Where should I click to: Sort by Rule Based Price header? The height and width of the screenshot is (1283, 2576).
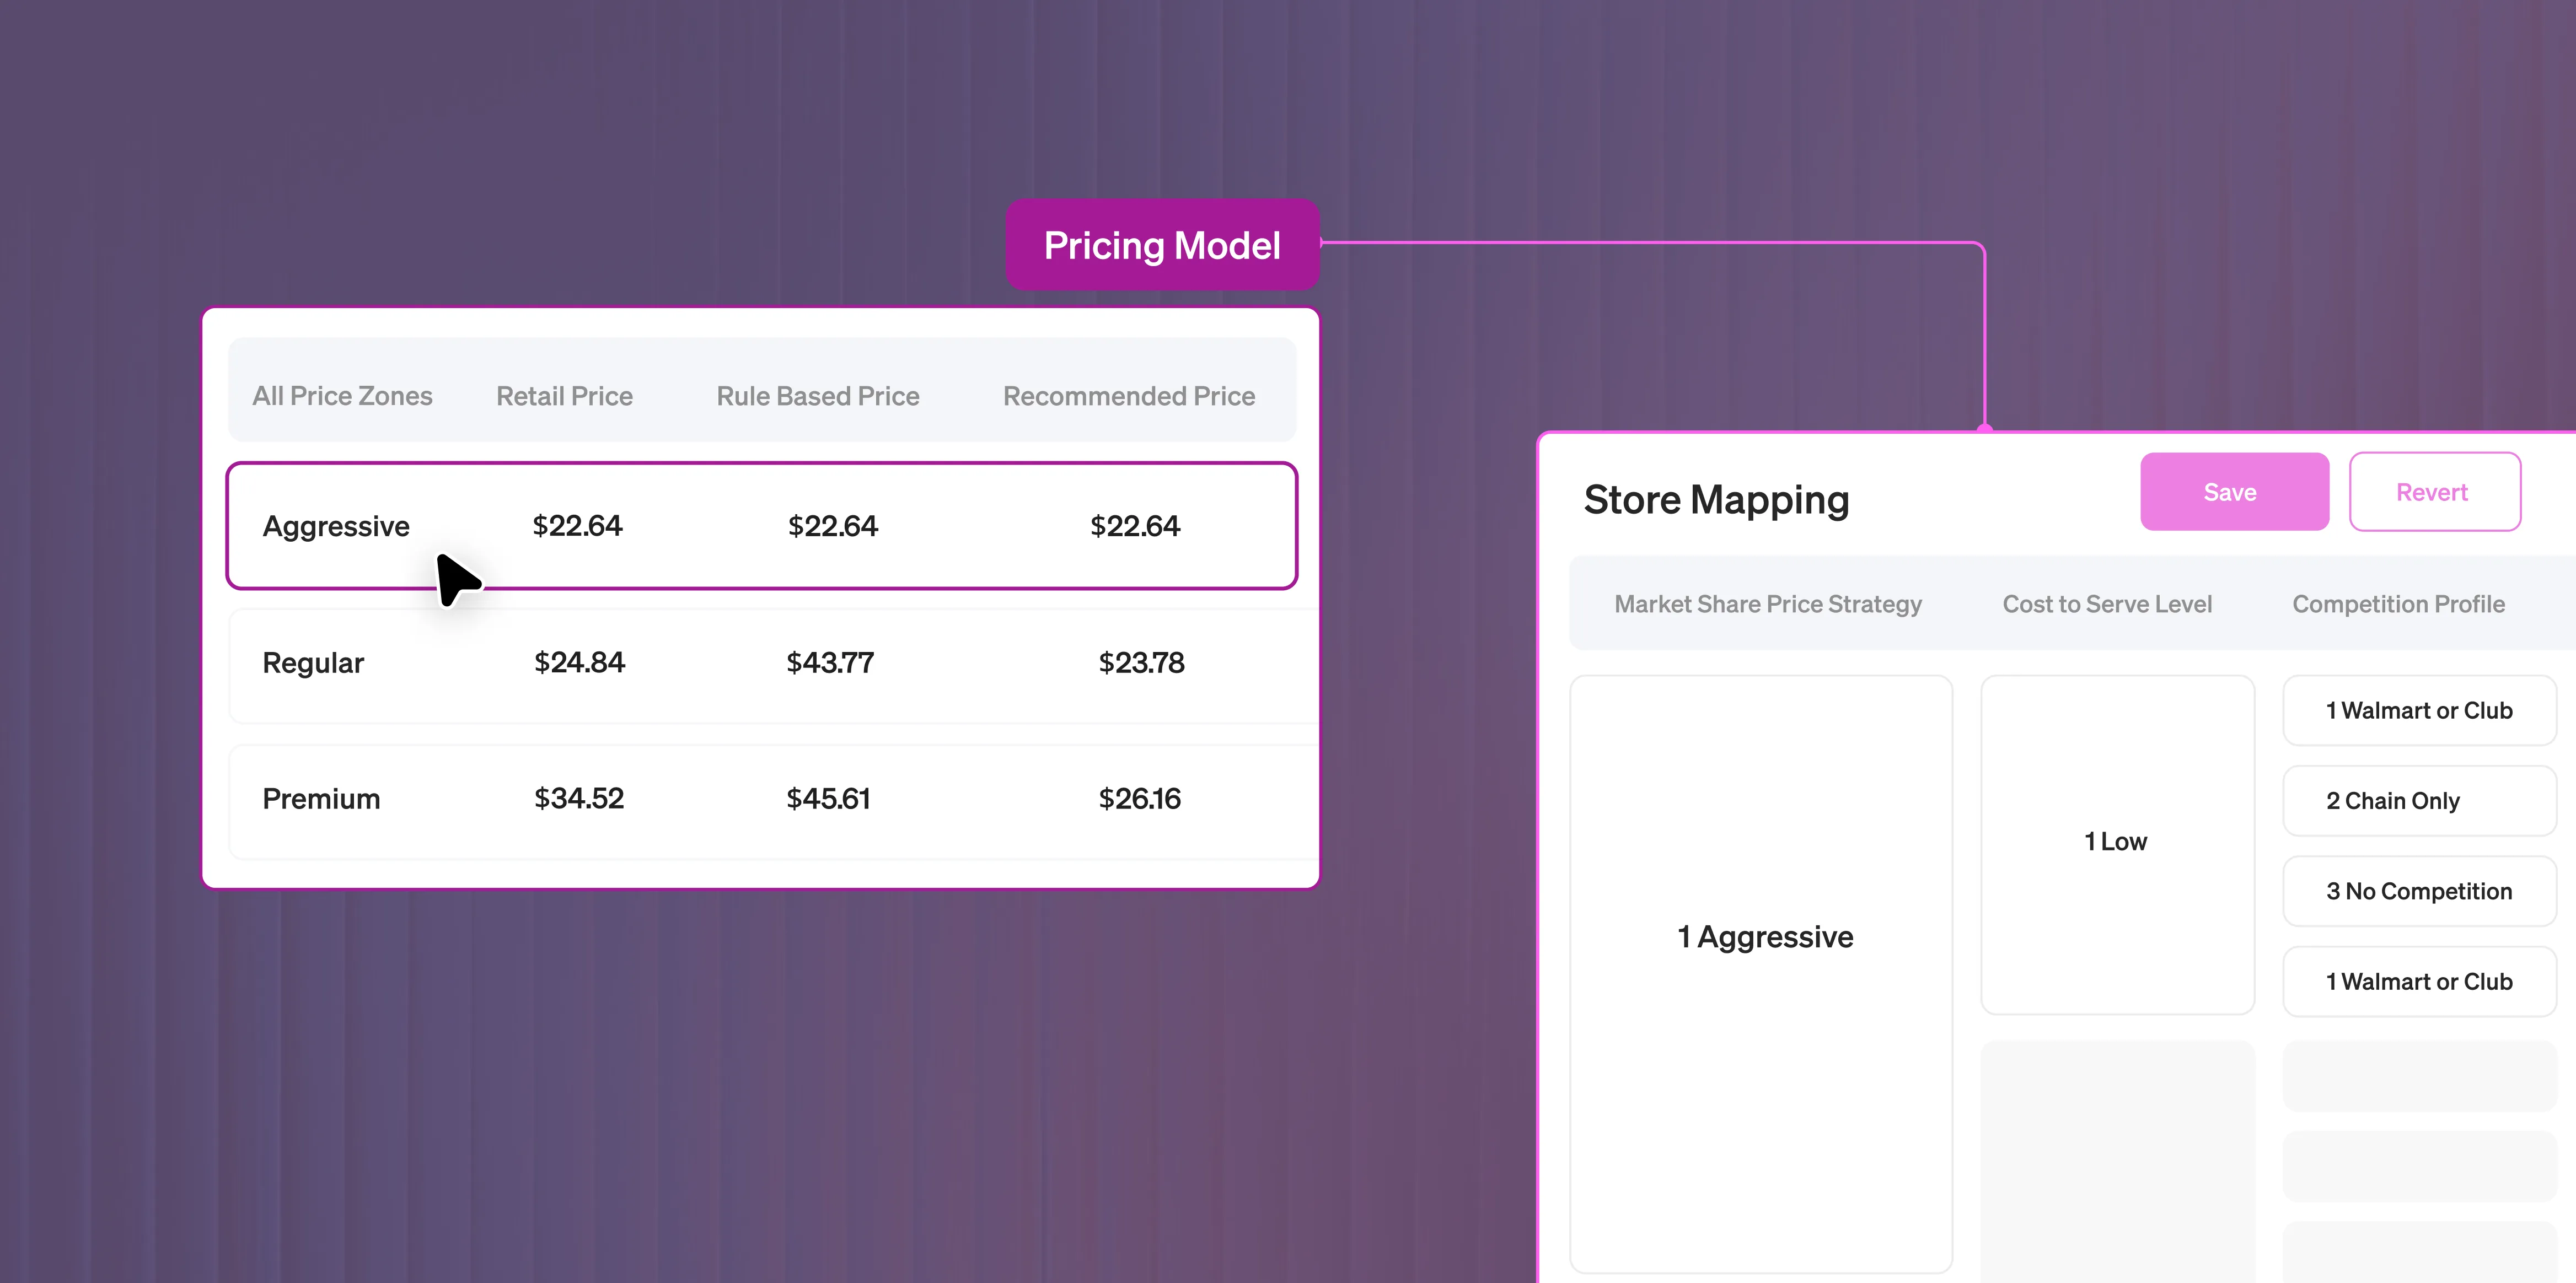[x=817, y=396]
